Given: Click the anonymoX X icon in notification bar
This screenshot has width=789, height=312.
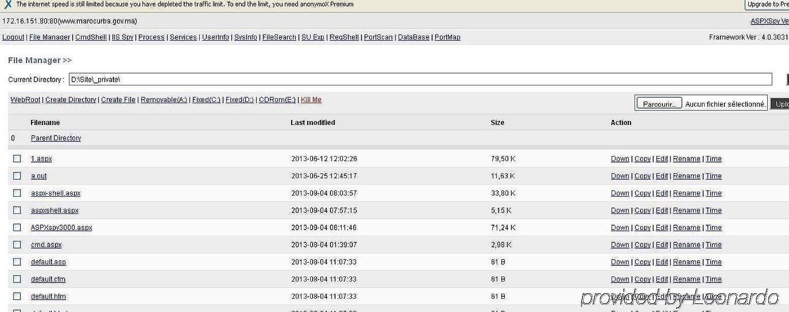Looking at the screenshot, I should coord(8,4).
